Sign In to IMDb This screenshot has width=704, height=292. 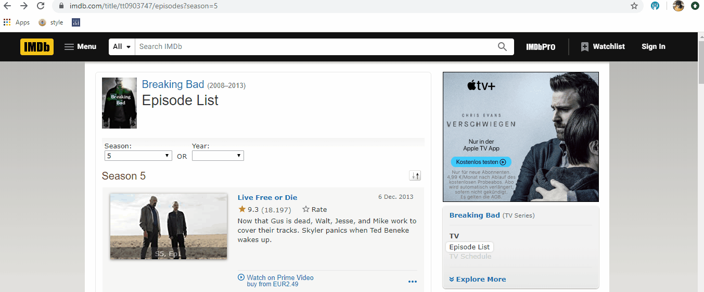point(654,46)
